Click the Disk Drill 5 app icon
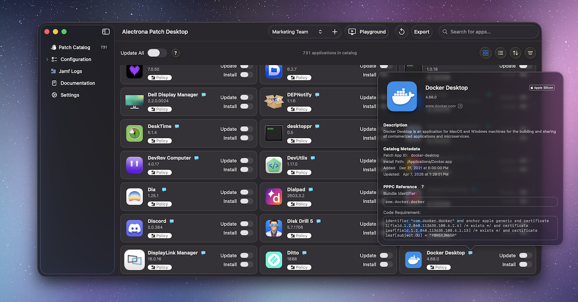This screenshot has width=578, height=302. click(274, 228)
